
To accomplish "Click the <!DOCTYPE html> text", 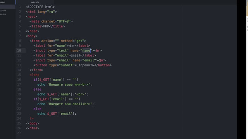I will [40, 7].
